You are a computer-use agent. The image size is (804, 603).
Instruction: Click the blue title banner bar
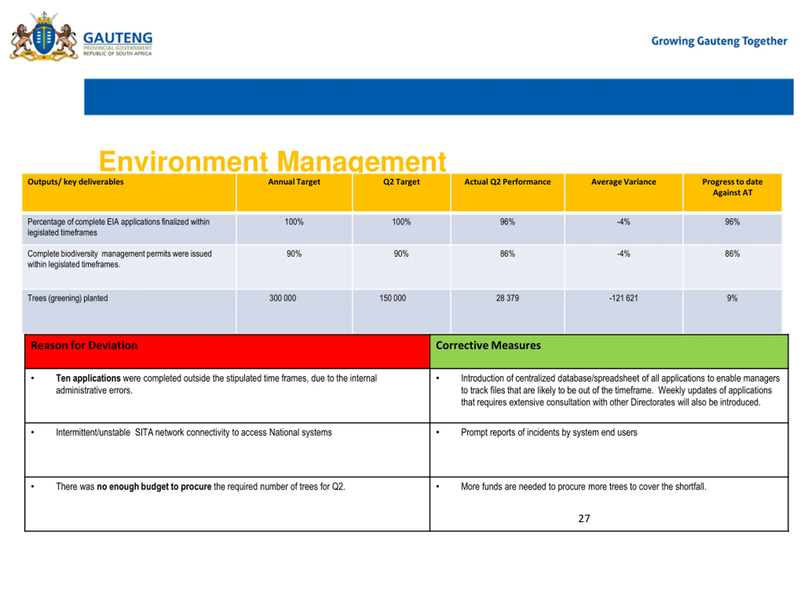coord(439,97)
